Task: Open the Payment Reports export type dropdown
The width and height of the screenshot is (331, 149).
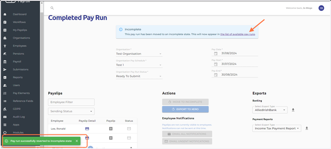Action: pyautogui.click(x=277, y=128)
